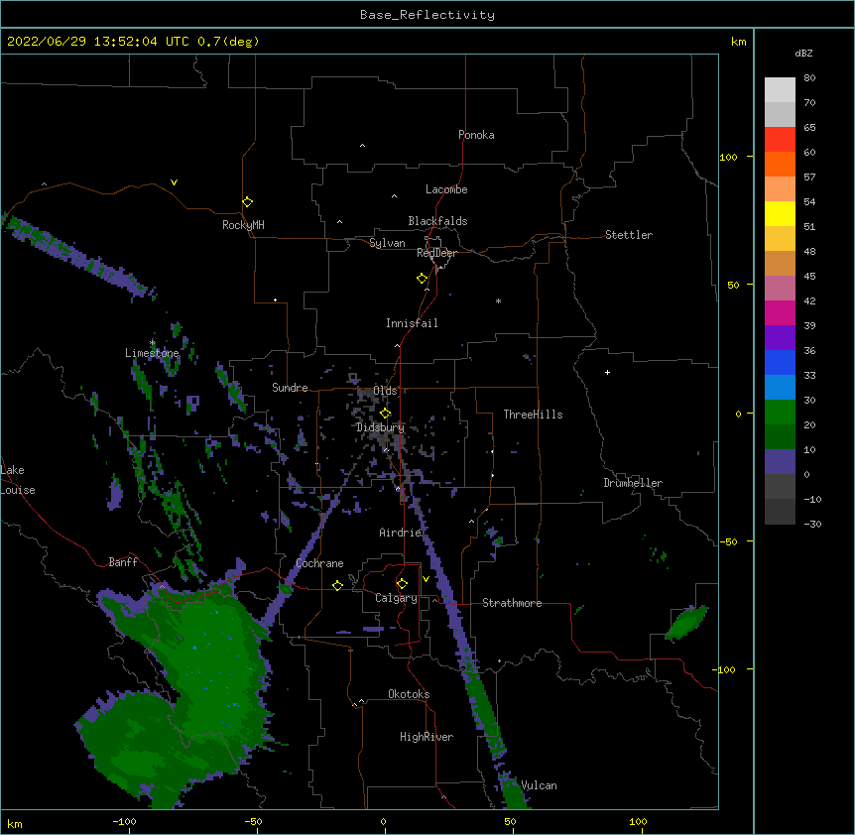
Task: Click the Calgary label
Action: tap(396, 598)
